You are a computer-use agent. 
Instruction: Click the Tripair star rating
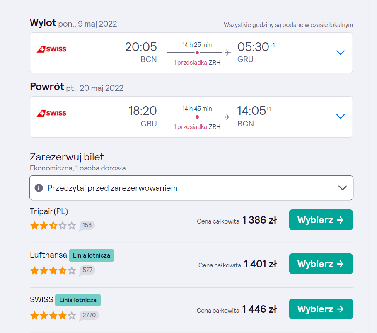coord(53,226)
